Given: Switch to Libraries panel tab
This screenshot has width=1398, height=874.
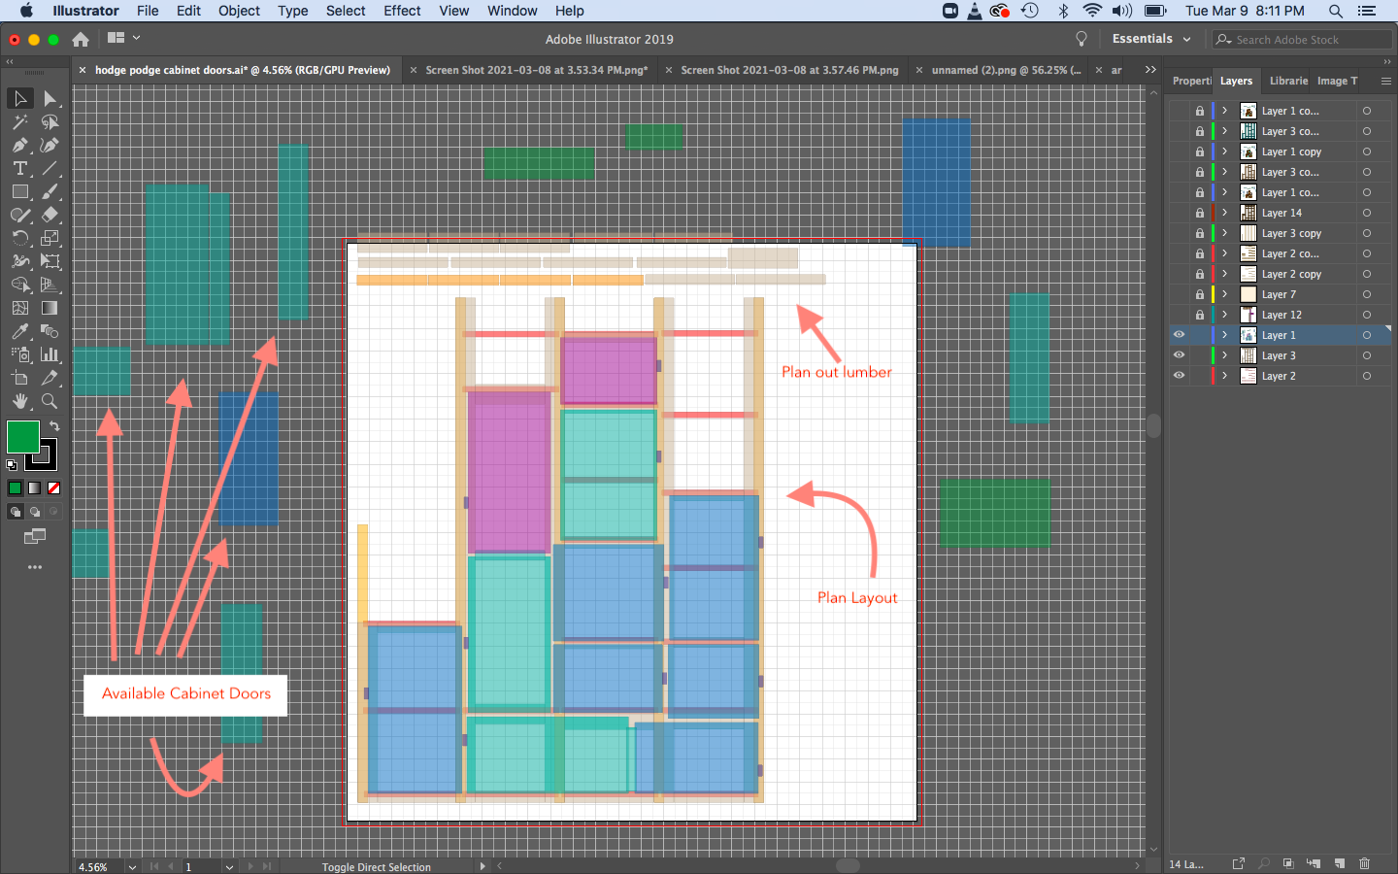Looking at the screenshot, I should click(x=1288, y=81).
